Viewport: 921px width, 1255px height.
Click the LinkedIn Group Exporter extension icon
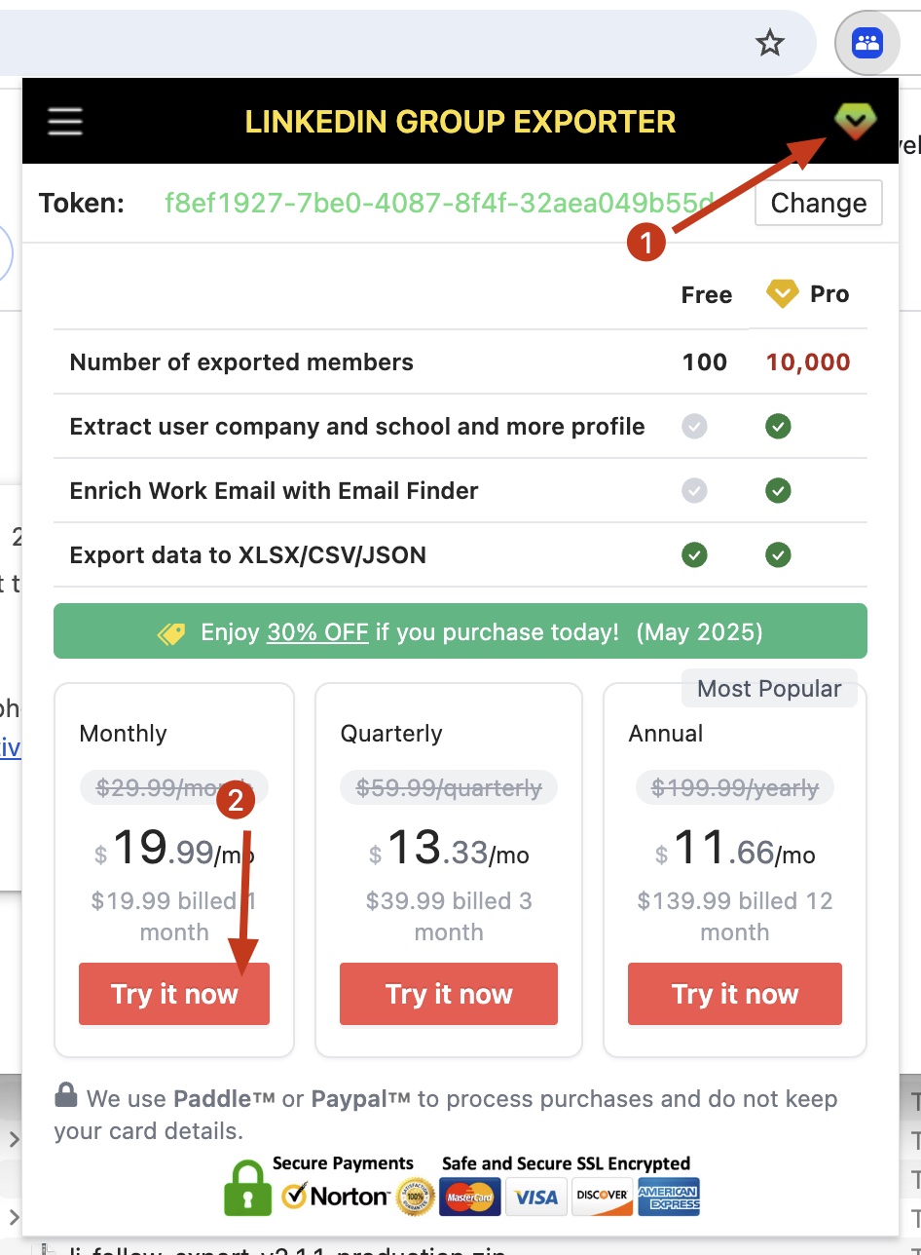866,43
